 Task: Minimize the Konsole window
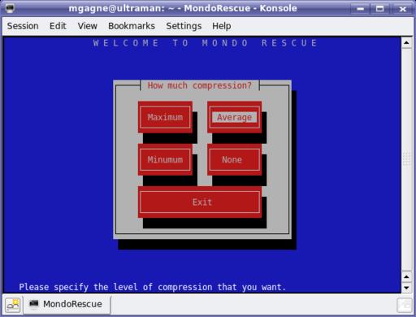click(361, 9)
